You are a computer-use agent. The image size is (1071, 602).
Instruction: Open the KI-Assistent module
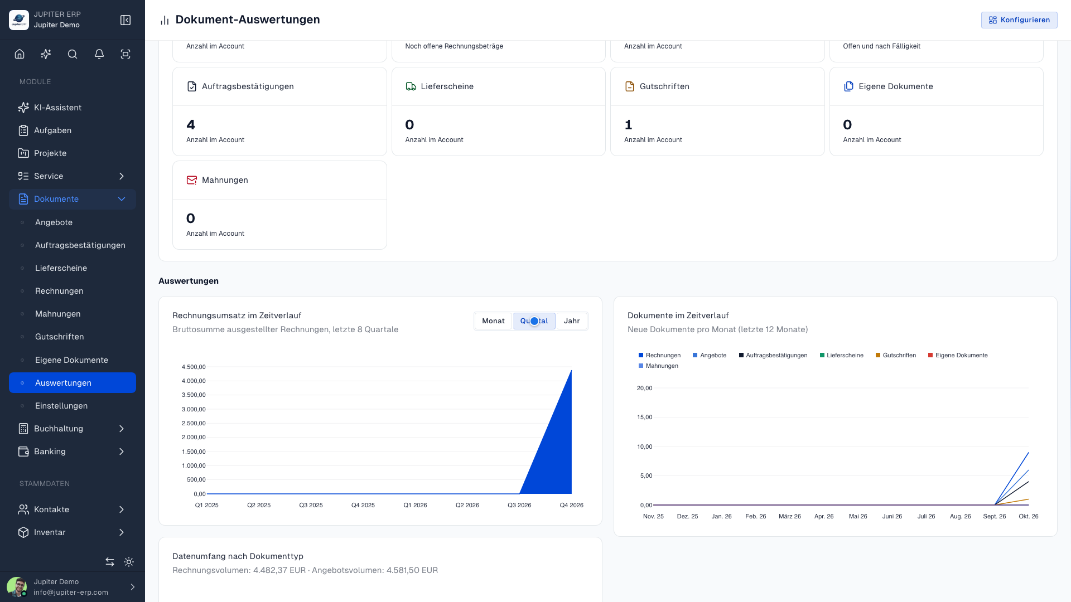pos(73,108)
